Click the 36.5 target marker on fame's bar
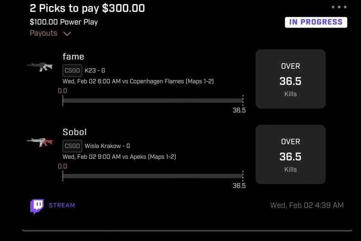 pos(239,110)
